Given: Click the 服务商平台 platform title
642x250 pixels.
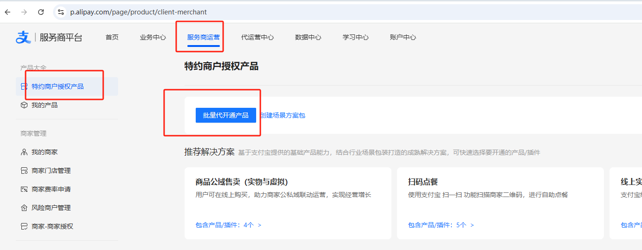Looking at the screenshot, I should point(61,38).
